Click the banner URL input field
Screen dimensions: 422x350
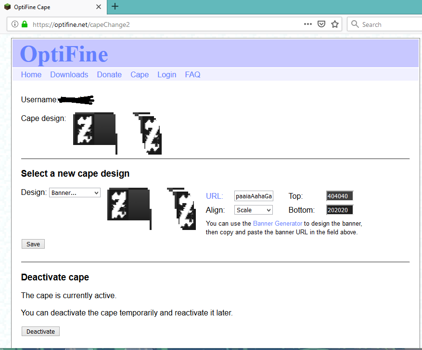(254, 196)
